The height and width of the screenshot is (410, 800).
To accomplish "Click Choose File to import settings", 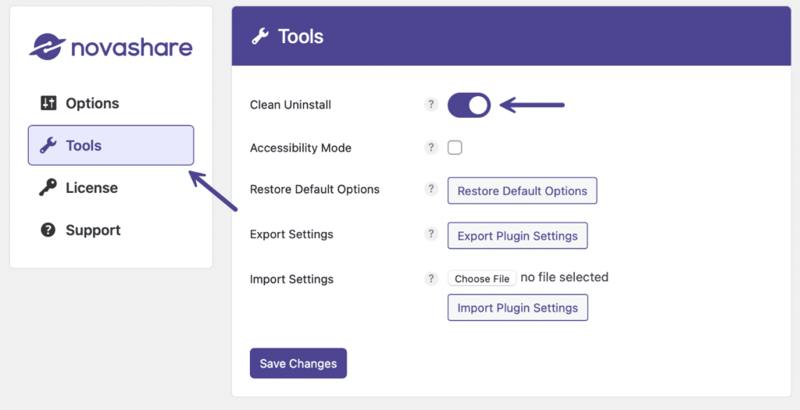I will pos(482,279).
